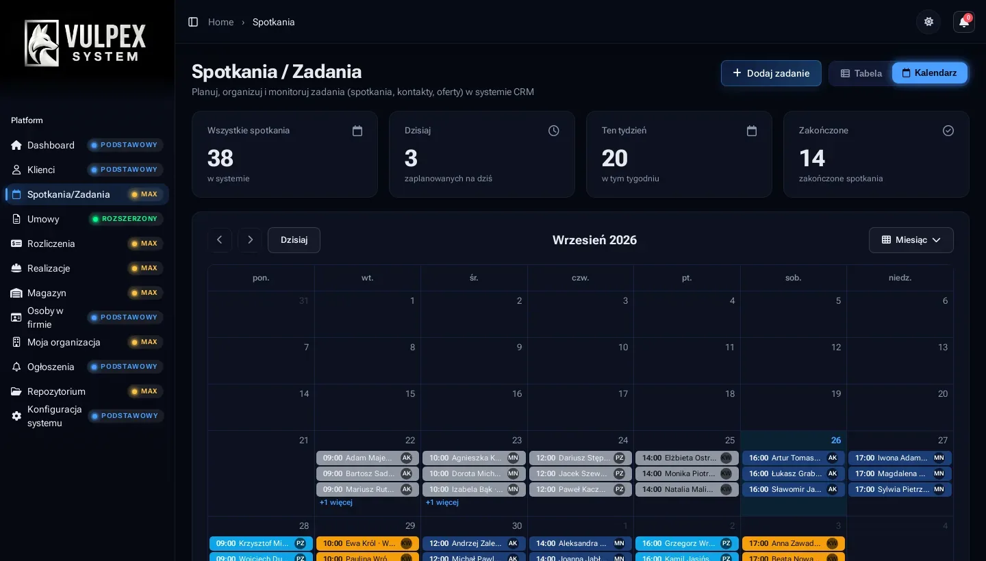Click the Konfiguracja systemu gear icon

click(16, 416)
